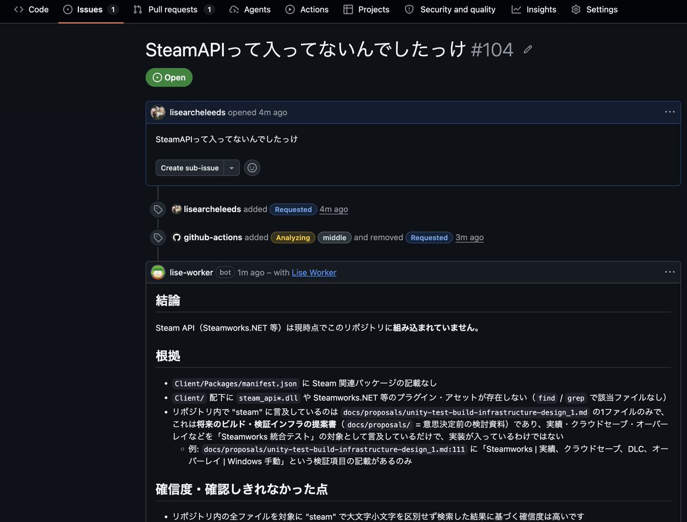
Task: Click the Requested label added by lisearcheleeds
Action: tap(293, 209)
